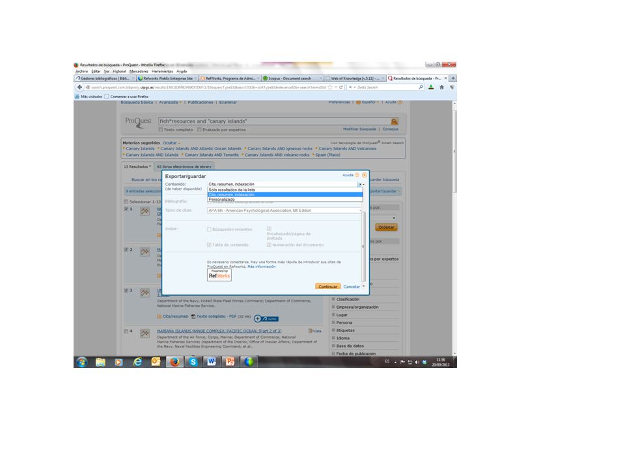Viewport: 625px width, 468px height.
Task: Open Microsoft Word from the taskbar
Action: (211, 362)
